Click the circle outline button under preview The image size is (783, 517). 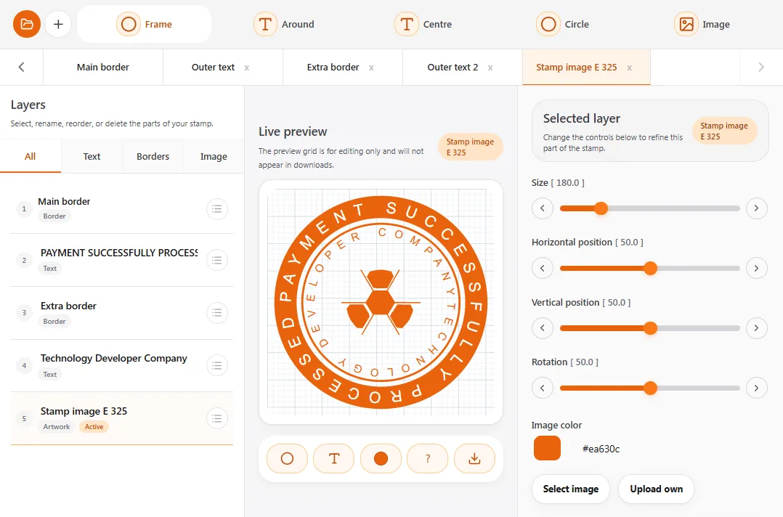pyautogui.click(x=287, y=458)
